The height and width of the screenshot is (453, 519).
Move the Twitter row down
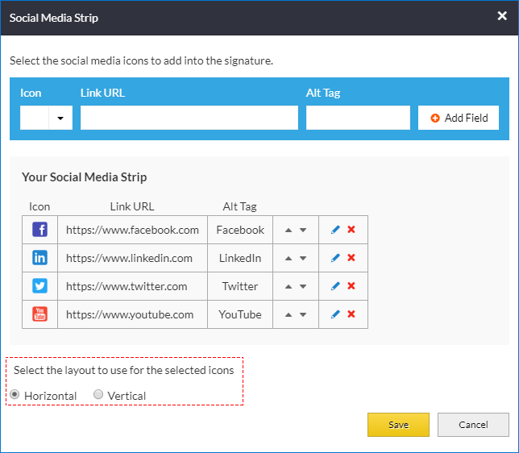tap(303, 286)
